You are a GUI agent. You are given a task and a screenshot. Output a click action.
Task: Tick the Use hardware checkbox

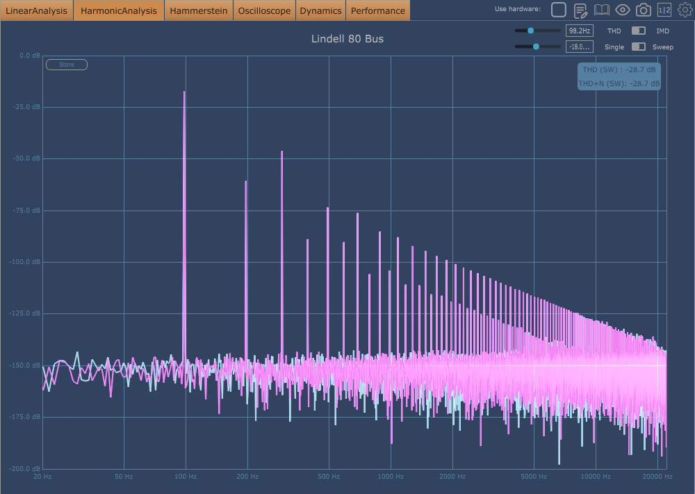(x=559, y=10)
